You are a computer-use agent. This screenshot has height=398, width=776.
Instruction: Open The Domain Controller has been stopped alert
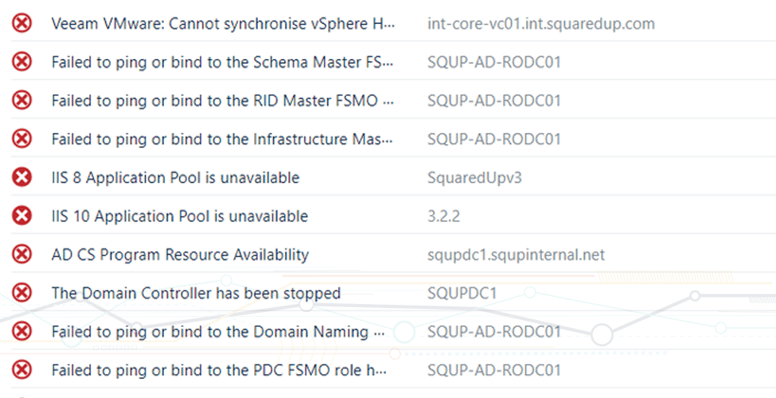196,293
